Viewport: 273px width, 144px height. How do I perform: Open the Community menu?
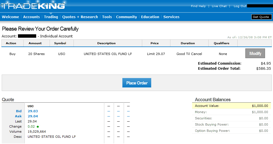click(127, 17)
